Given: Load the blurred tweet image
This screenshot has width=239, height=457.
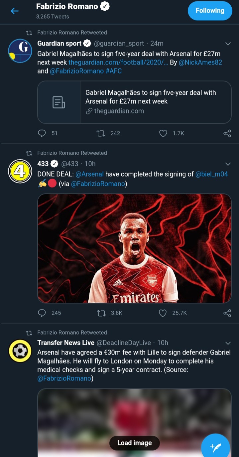Looking at the screenshot, I should click(x=134, y=443).
